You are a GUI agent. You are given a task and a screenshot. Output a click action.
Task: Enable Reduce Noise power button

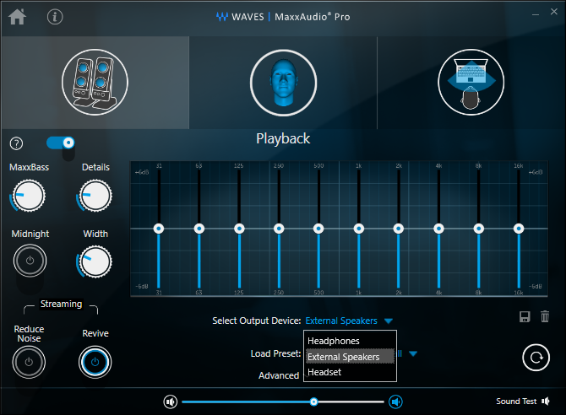click(x=29, y=362)
